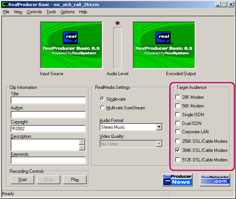Click into the Author field
This screenshot has width=236, height=199.
48,115
